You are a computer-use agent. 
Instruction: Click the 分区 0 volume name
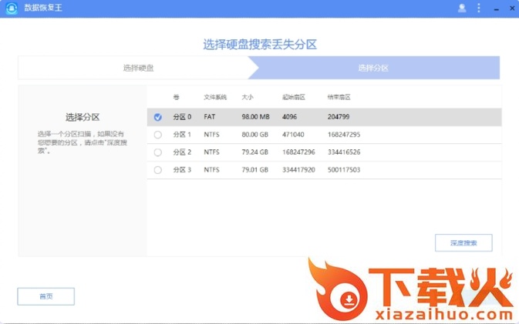point(182,117)
